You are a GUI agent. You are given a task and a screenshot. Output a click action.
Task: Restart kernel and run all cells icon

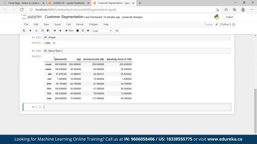click(88, 31)
